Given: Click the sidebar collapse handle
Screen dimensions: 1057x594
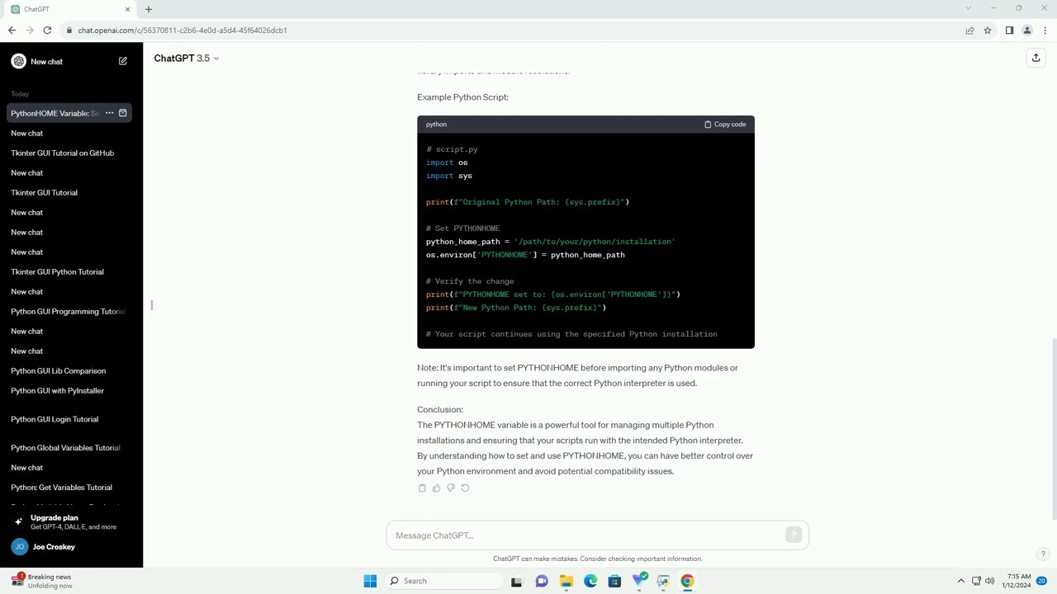Looking at the screenshot, I should [151, 305].
